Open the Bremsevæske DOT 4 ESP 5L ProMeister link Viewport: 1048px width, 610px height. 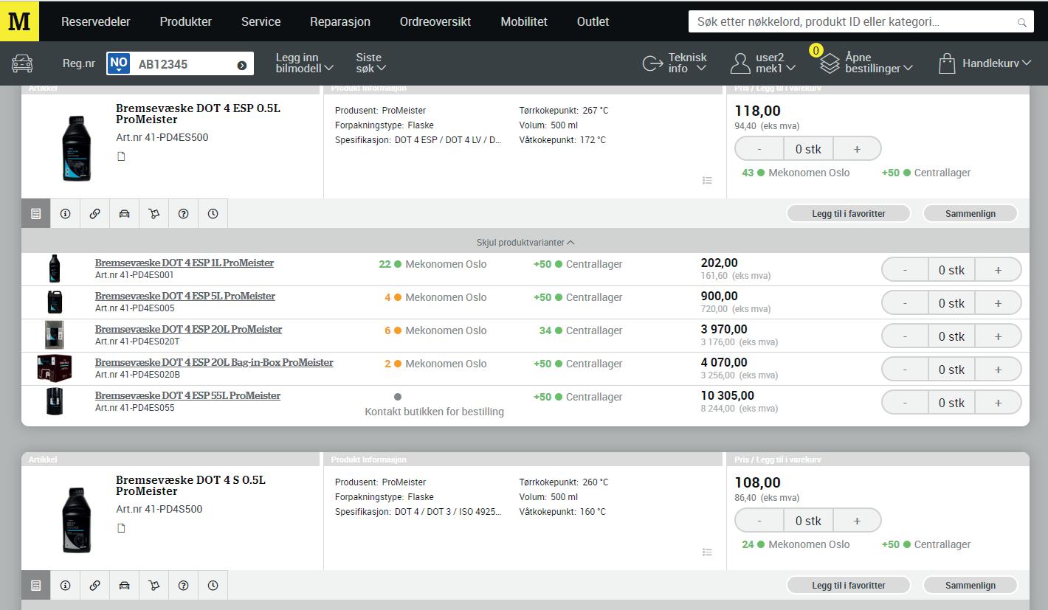click(x=185, y=297)
